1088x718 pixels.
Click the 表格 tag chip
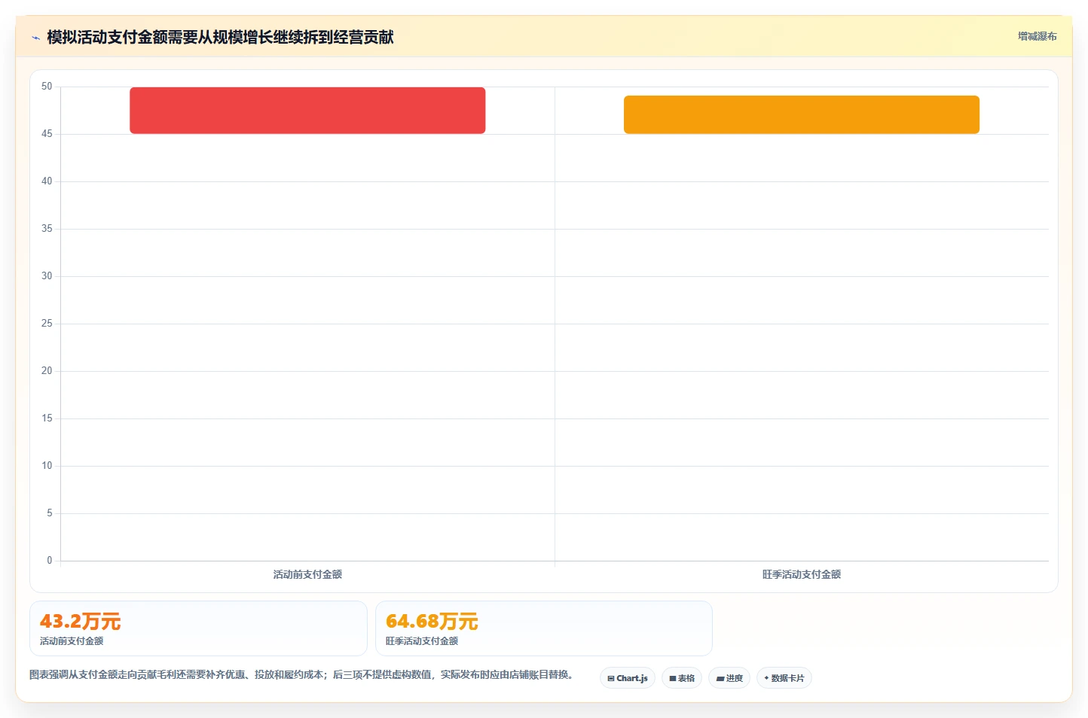(682, 678)
